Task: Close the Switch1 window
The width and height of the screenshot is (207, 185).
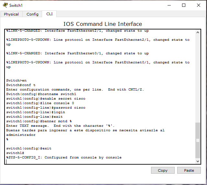Action: pos(198,5)
